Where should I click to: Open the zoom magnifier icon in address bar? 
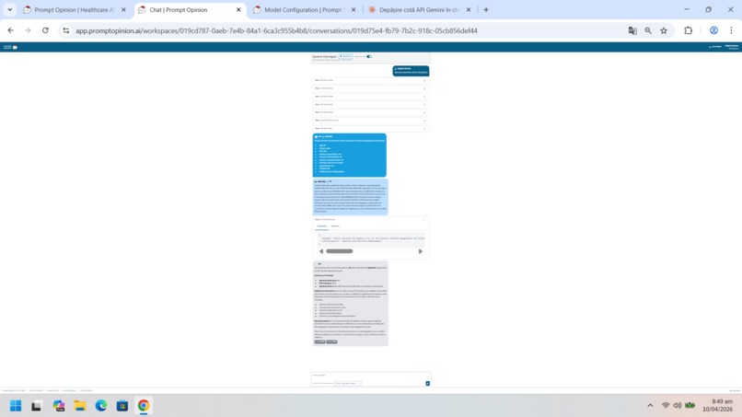coord(648,30)
